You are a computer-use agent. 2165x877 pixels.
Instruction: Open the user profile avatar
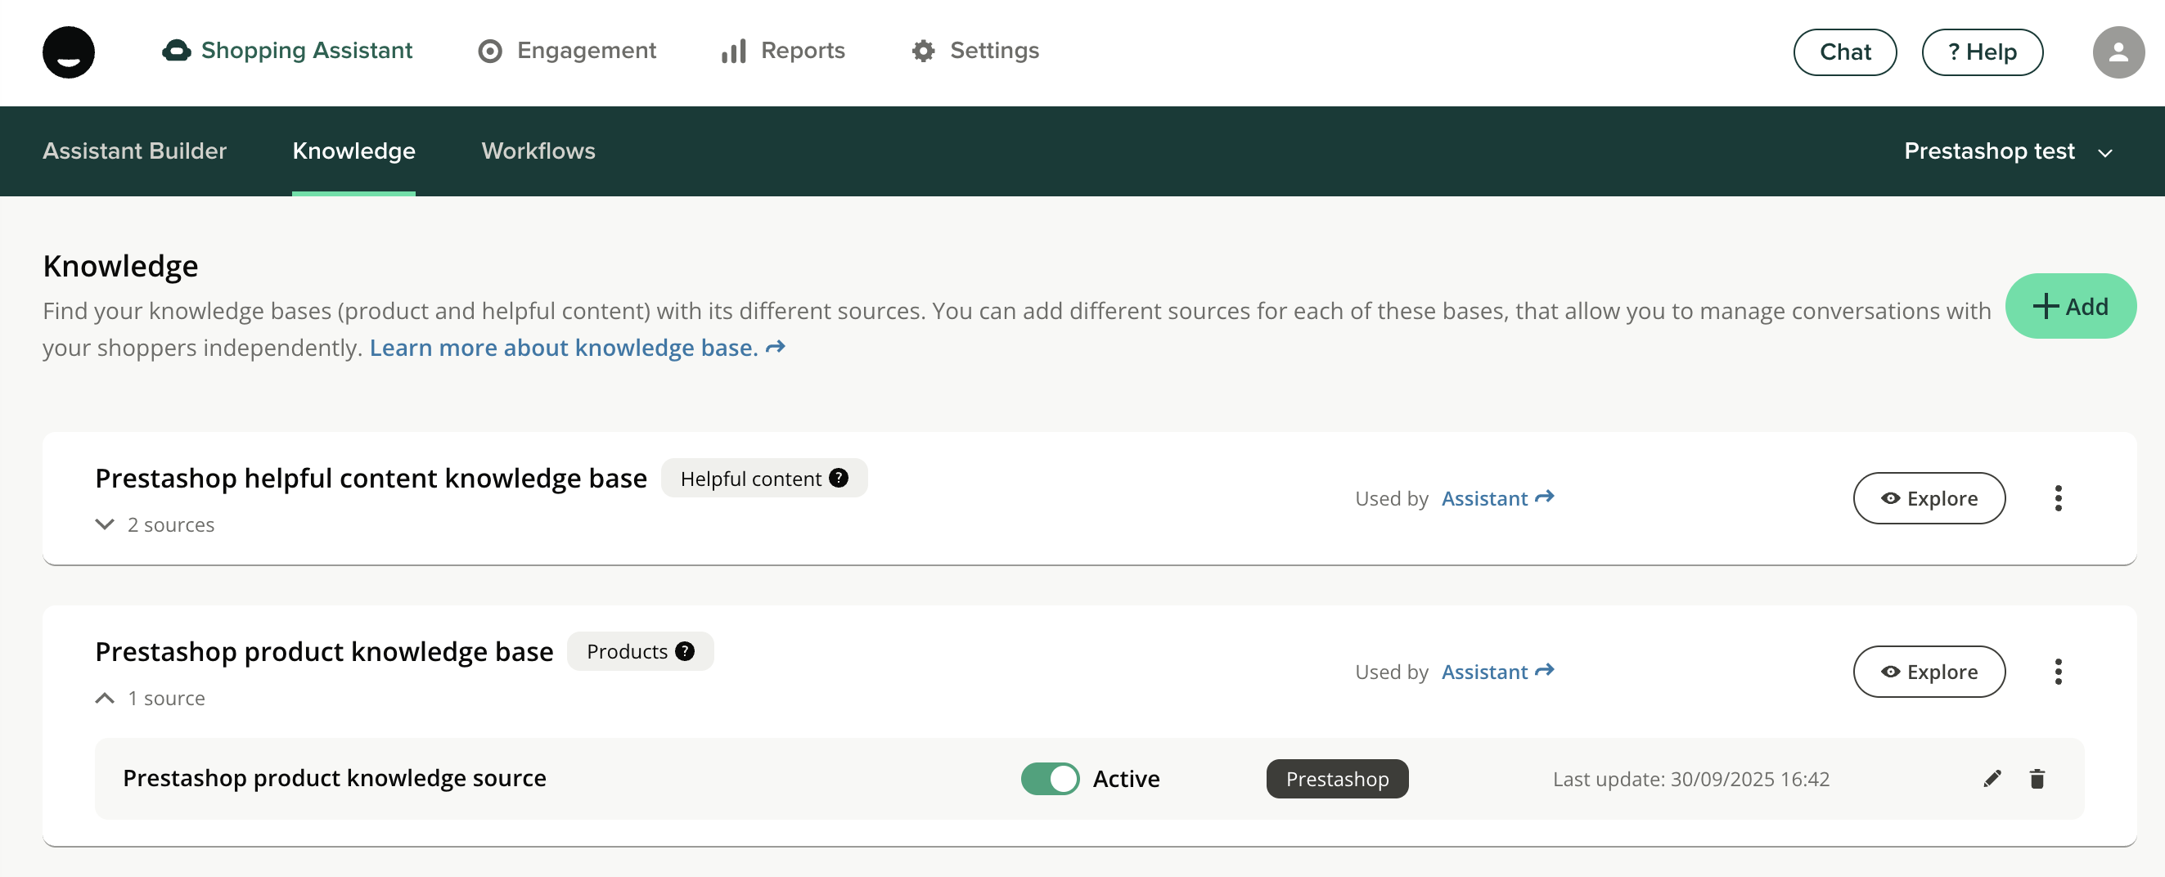tap(2117, 52)
